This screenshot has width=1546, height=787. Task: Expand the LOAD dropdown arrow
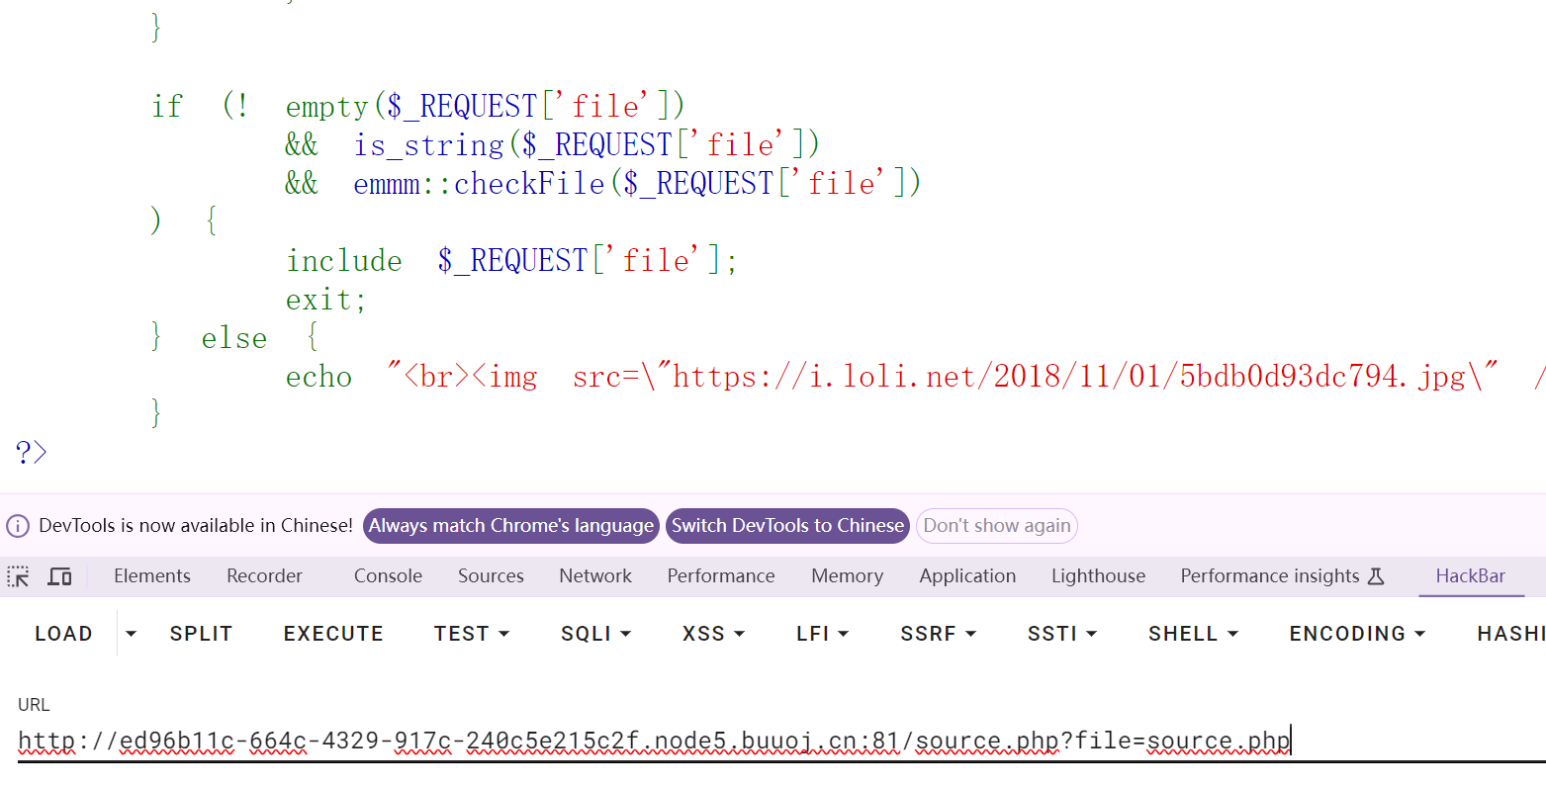pos(131,634)
